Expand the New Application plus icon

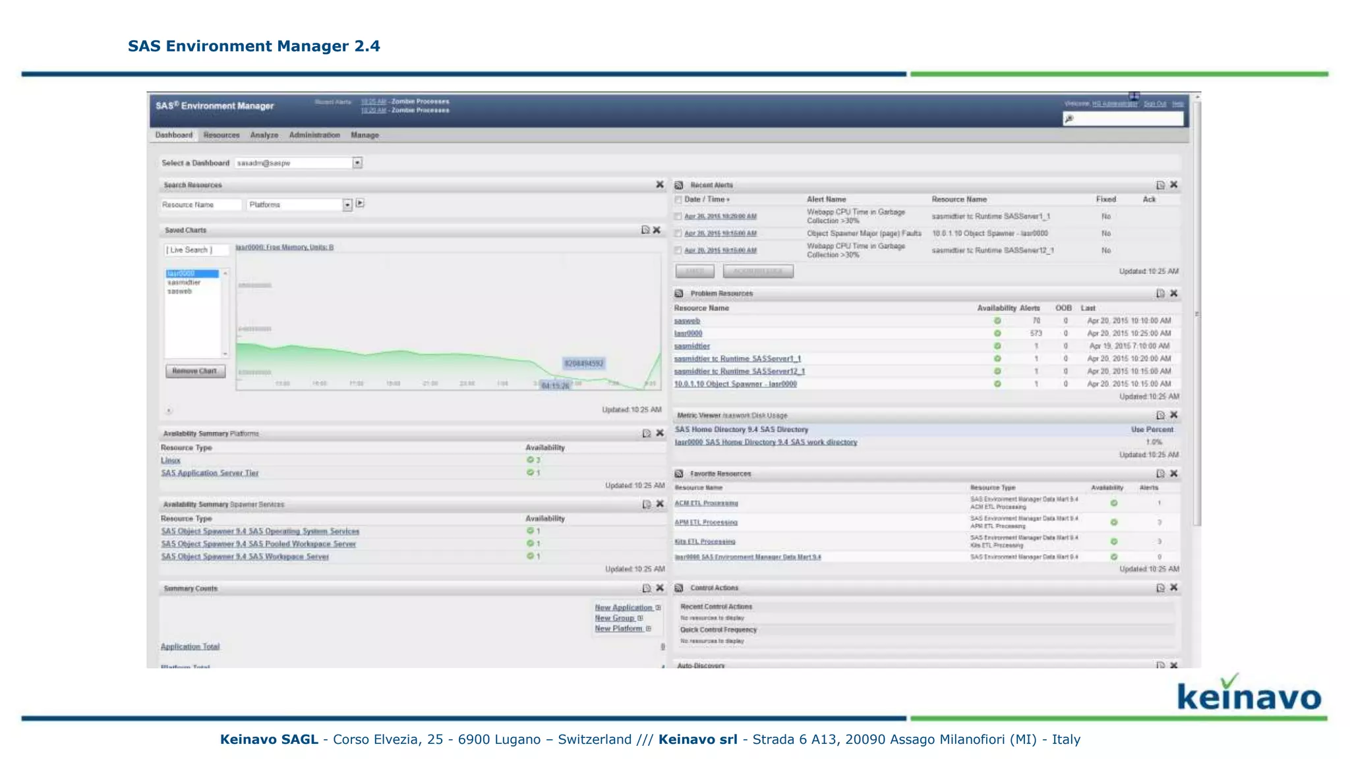pos(658,607)
